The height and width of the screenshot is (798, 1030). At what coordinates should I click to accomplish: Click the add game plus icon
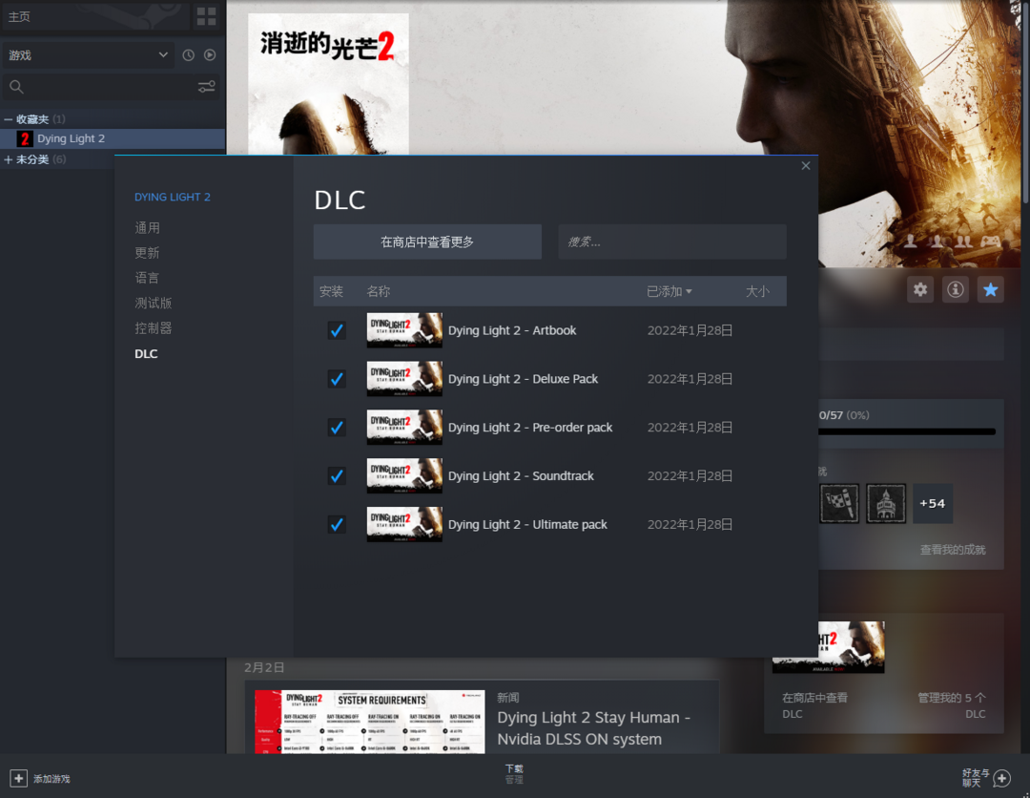18,778
